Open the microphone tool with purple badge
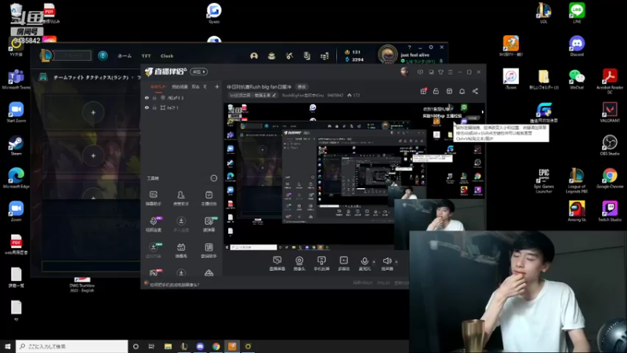Image resolution: width=627 pixels, height=353 pixels. coord(153,224)
